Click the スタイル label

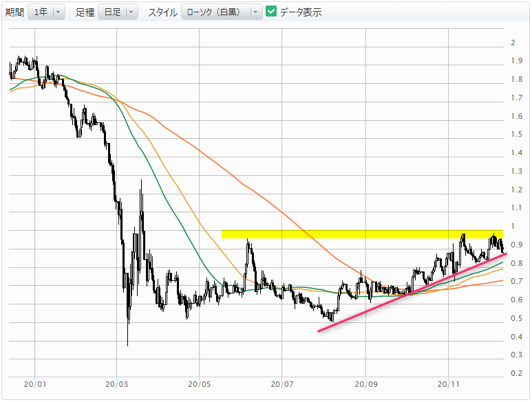[163, 12]
